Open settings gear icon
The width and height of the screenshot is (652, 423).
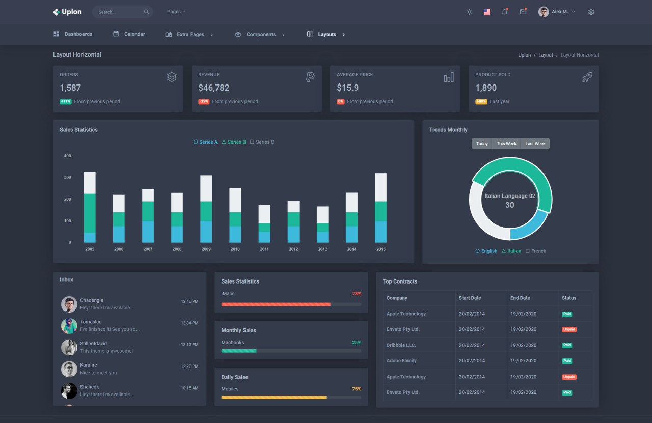(591, 12)
